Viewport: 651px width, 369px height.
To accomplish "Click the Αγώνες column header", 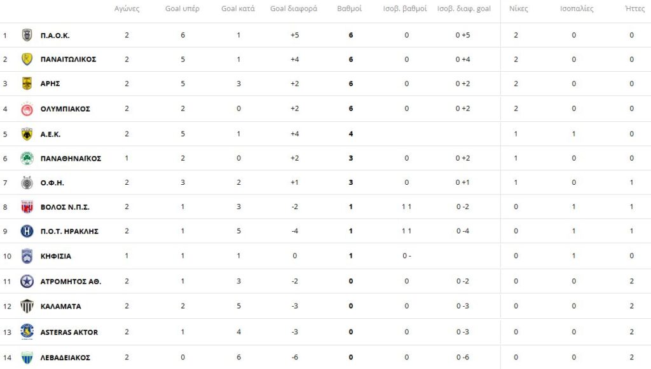I will [127, 9].
